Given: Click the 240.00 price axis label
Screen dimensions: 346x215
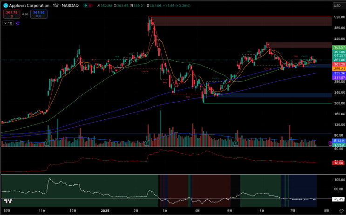Looking at the screenshot, I should point(339,92).
